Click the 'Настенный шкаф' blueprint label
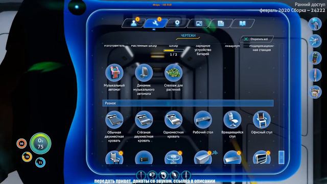The height and width of the screenshot is (184, 327). (144, 45)
